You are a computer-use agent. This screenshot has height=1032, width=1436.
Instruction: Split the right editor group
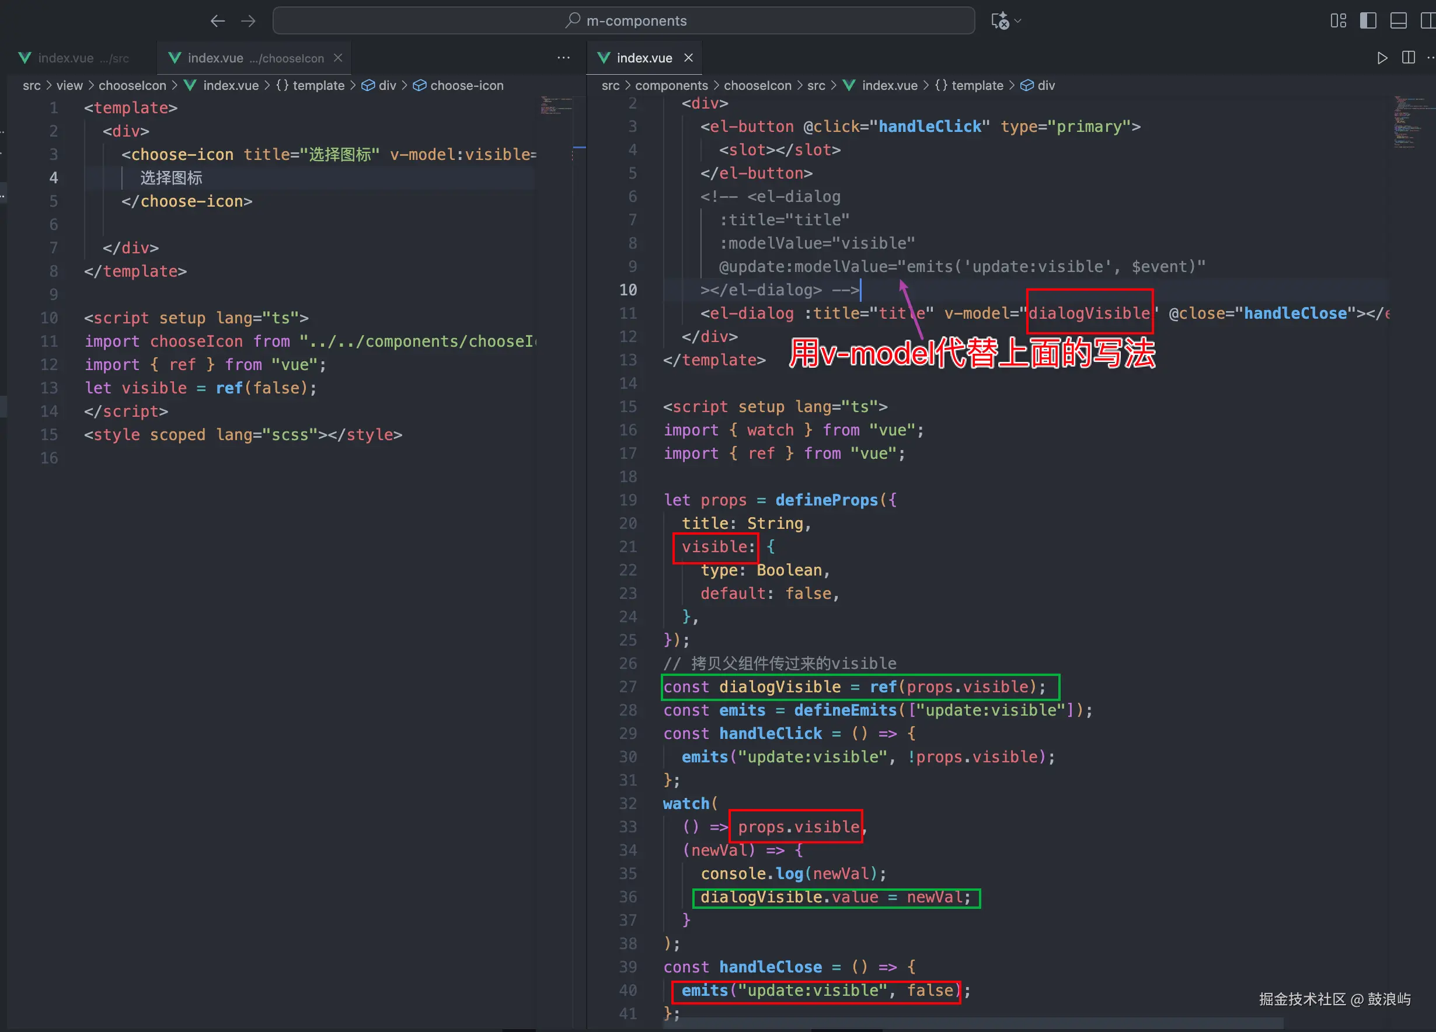click(1408, 58)
